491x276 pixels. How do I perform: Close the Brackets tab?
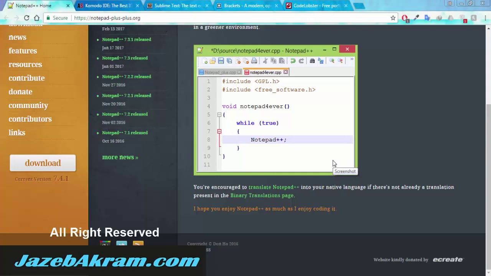pyautogui.click(x=277, y=6)
